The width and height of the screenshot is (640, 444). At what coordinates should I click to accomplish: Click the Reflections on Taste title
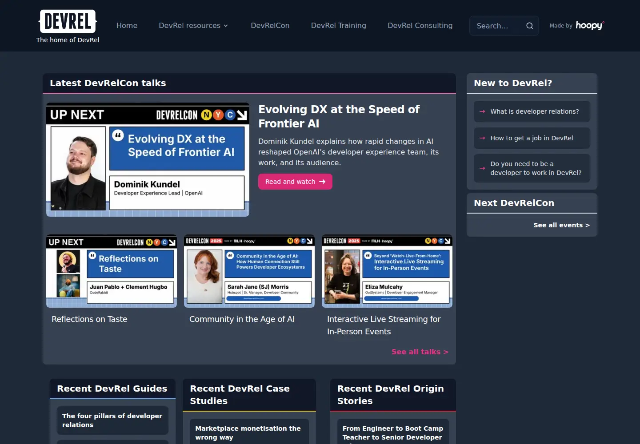pyautogui.click(x=89, y=319)
